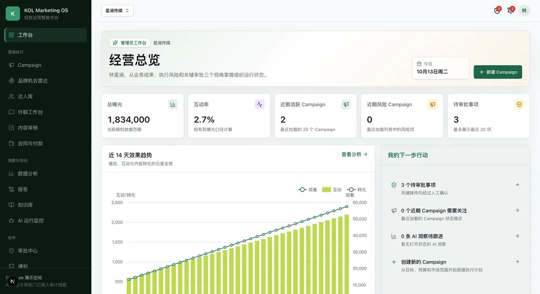
Task: Click the AI 运行监控 robot icon
Action: (11, 221)
